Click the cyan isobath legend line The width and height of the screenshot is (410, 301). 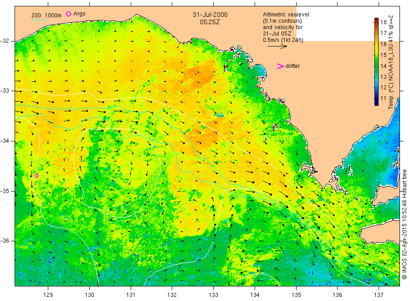click(38, 20)
